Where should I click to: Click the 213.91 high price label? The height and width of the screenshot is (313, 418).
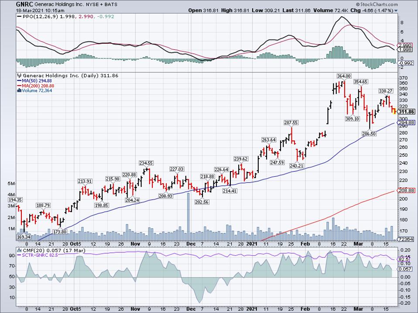tap(85, 181)
